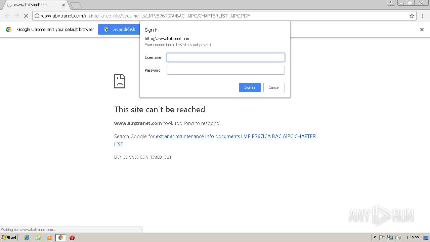This screenshot has height=242, width=430.
Task: Click the http://www.abxtranet.com dialog text
Action: click(x=167, y=39)
